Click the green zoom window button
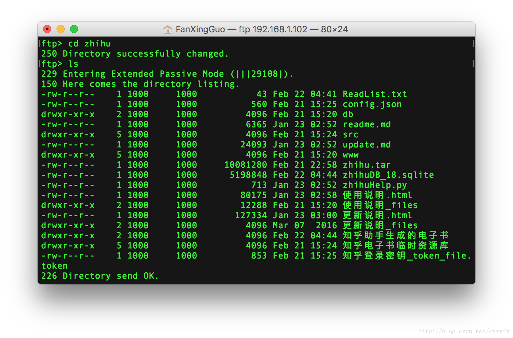The image size is (513, 338). click(x=74, y=29)
